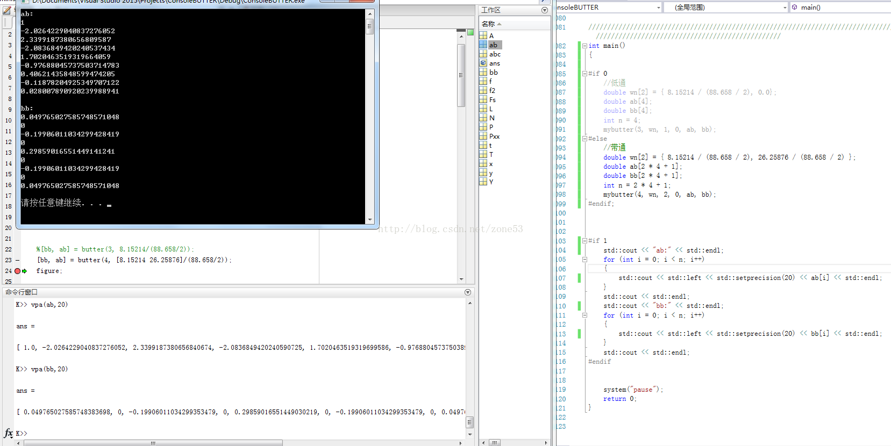The height and width of the screenshot is (446, 891).
Task: Click the console window scroll down arrow
Action: [369, 219]
